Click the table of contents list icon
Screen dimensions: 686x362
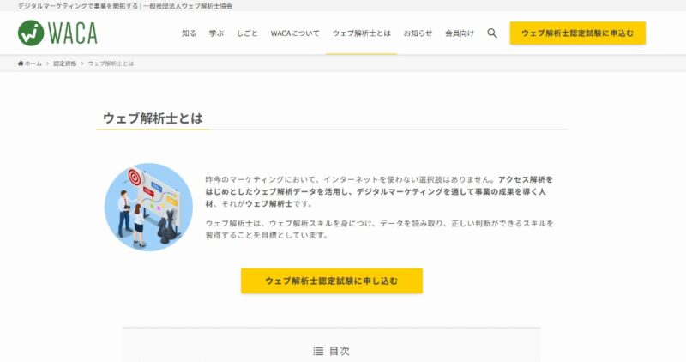click(x=318, y=351)
